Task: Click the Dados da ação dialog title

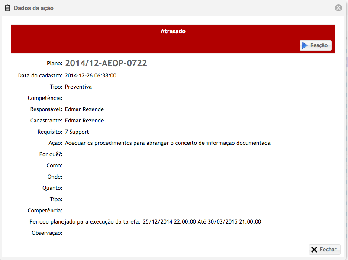Action: 34,8
